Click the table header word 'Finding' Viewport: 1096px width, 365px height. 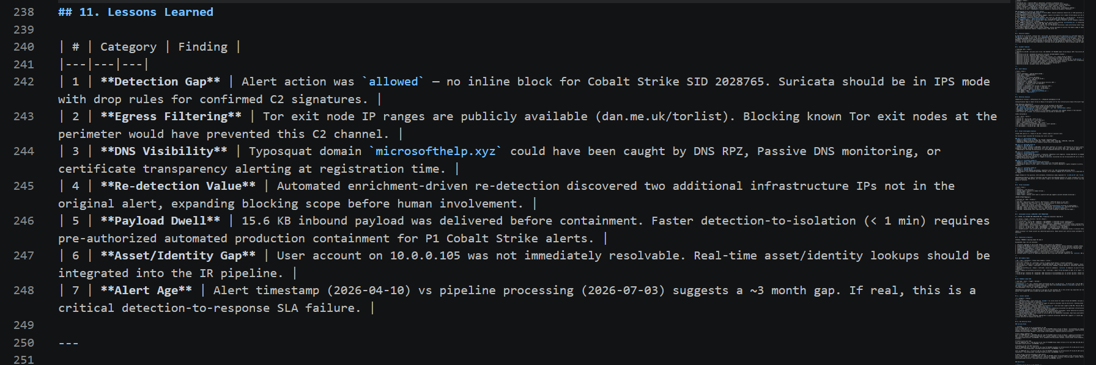coord(202,47)
